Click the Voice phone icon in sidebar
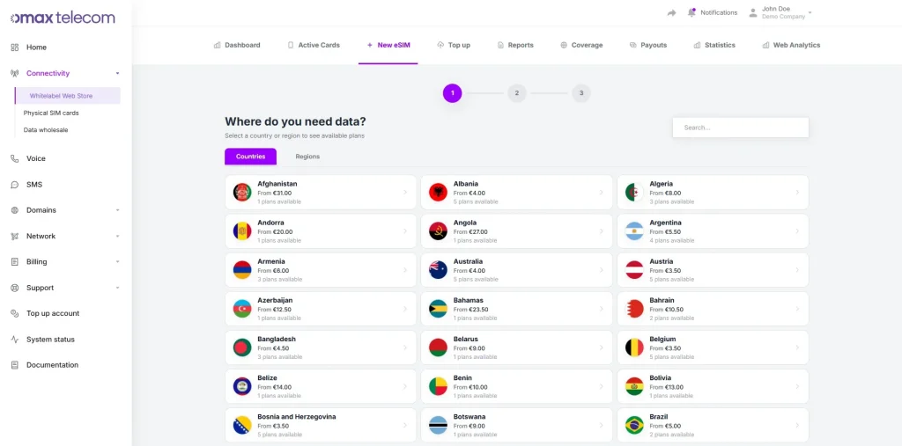 15,159
